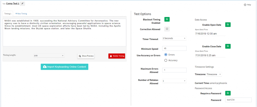Screen dimensions: 257x107
Task: Toggle the Enable Open Date checkbox
Action: pyautogui.click(x=228, y=25)
